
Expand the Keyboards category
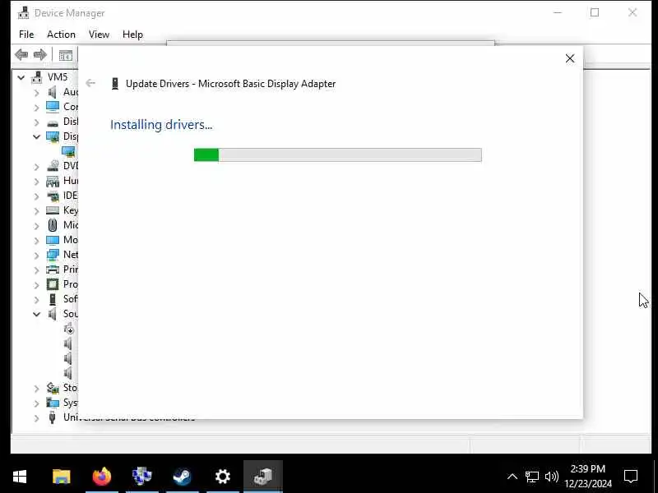[36, 211]
